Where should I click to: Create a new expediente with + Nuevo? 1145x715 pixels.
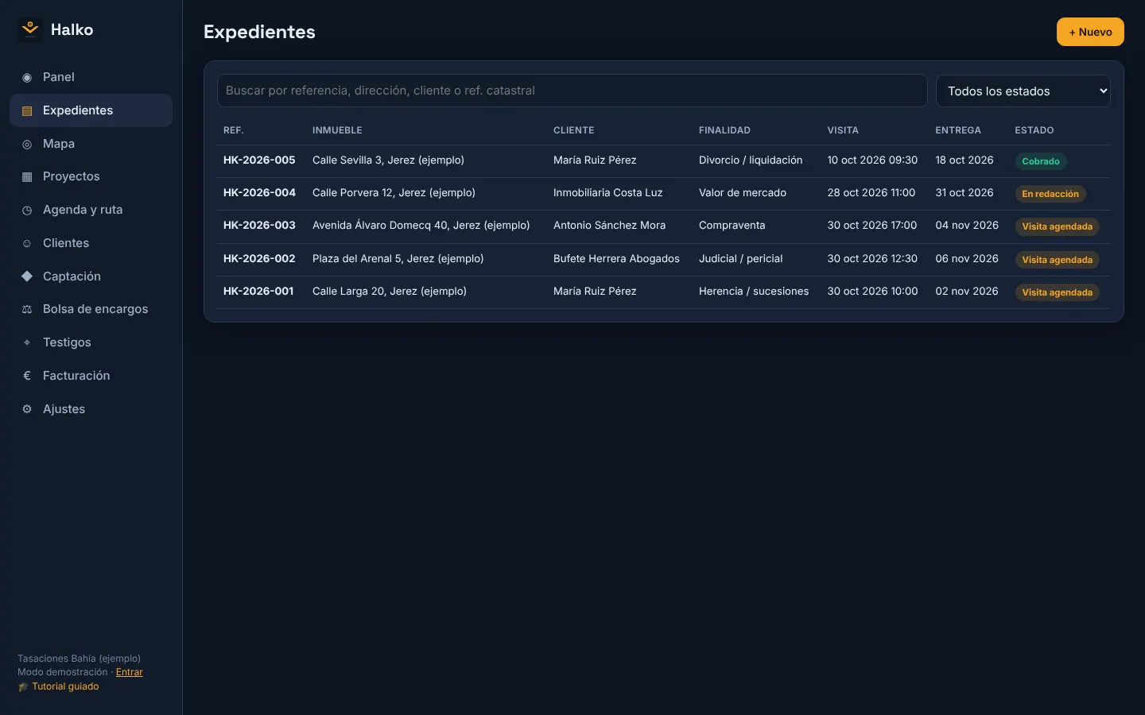1090,32
